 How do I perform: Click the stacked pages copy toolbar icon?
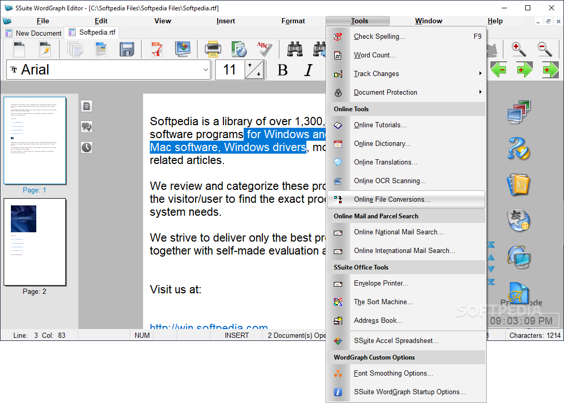(75, 49)
